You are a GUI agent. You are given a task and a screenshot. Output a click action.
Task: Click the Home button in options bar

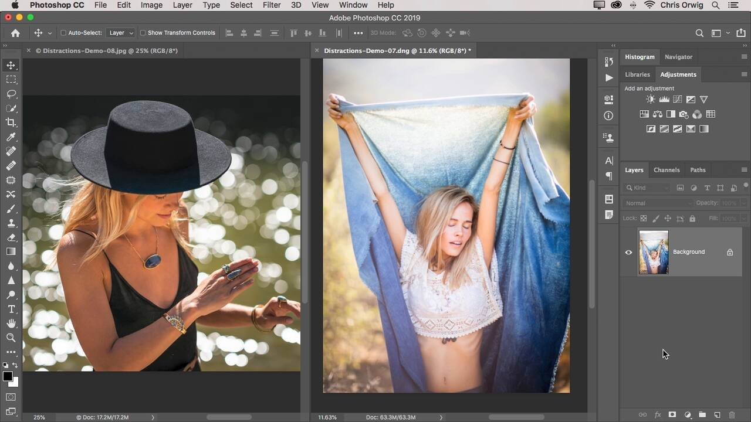point(15,33)
